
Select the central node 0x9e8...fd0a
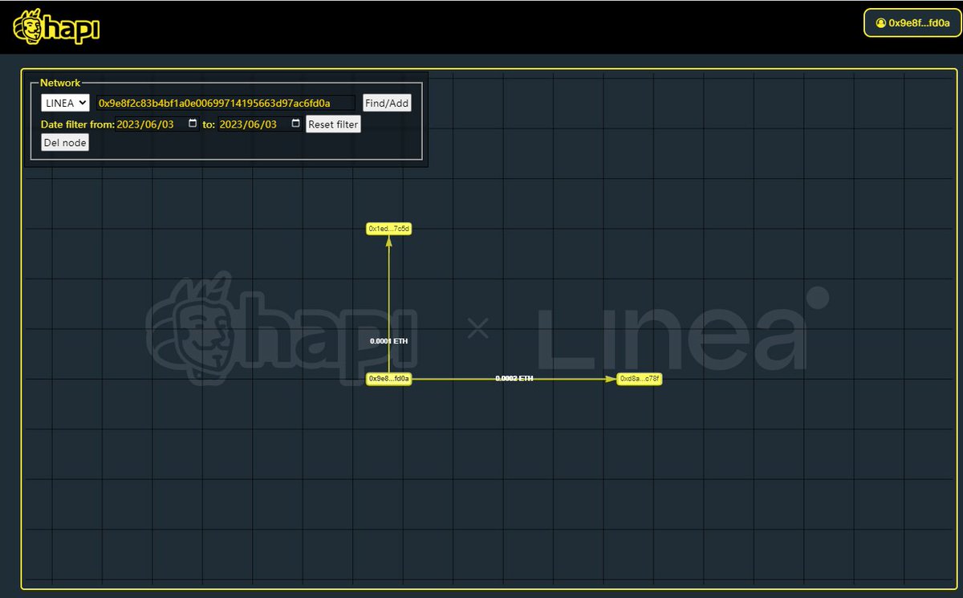coord(388,378)
